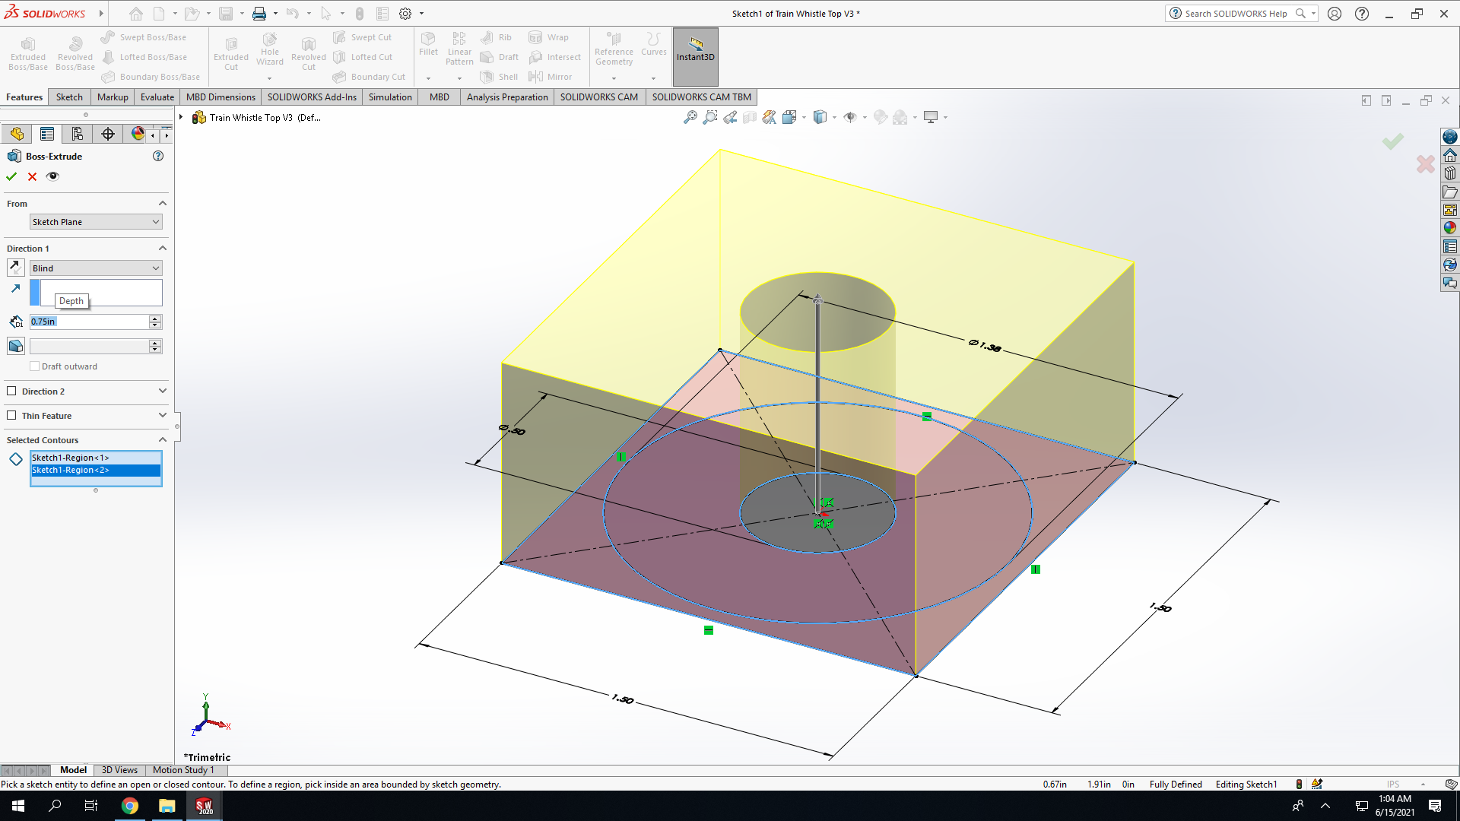This screenshot has height=821, width=1460.
Task: Click the Reverse Direction arrow icon
Action: [15, 268]
